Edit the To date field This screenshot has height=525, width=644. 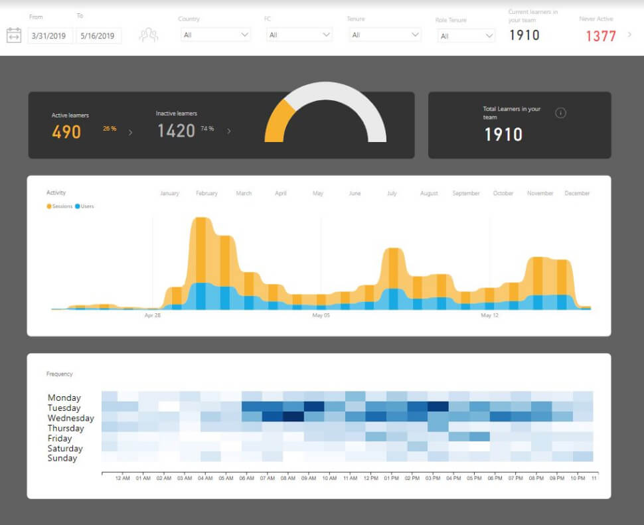[98, 36]
